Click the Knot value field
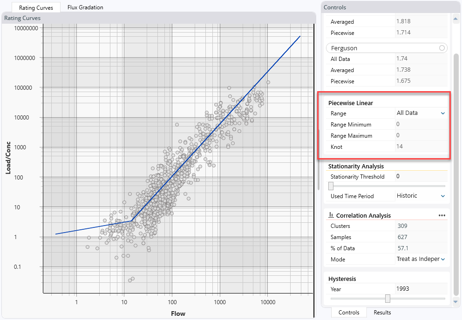462x320 pixels. point(419,147)
